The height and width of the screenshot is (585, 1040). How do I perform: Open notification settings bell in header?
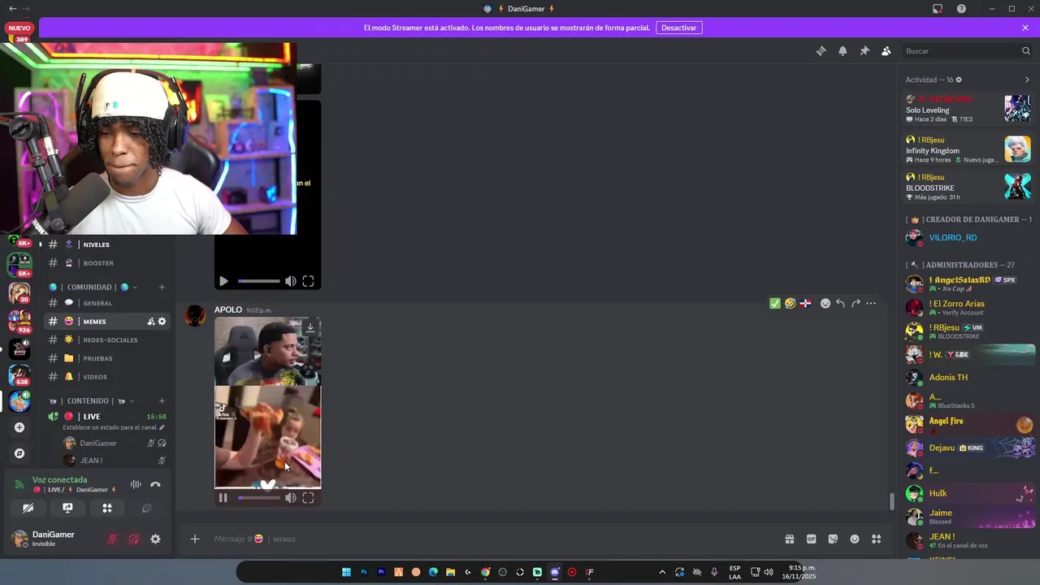(x=843, y=50)
